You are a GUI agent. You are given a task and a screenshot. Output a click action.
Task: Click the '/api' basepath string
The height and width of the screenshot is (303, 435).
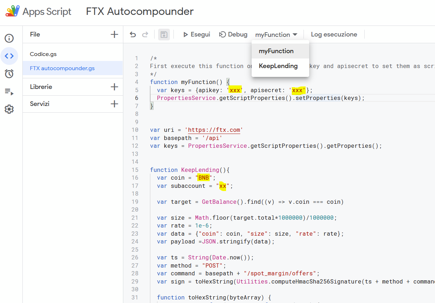coord(213,138)
